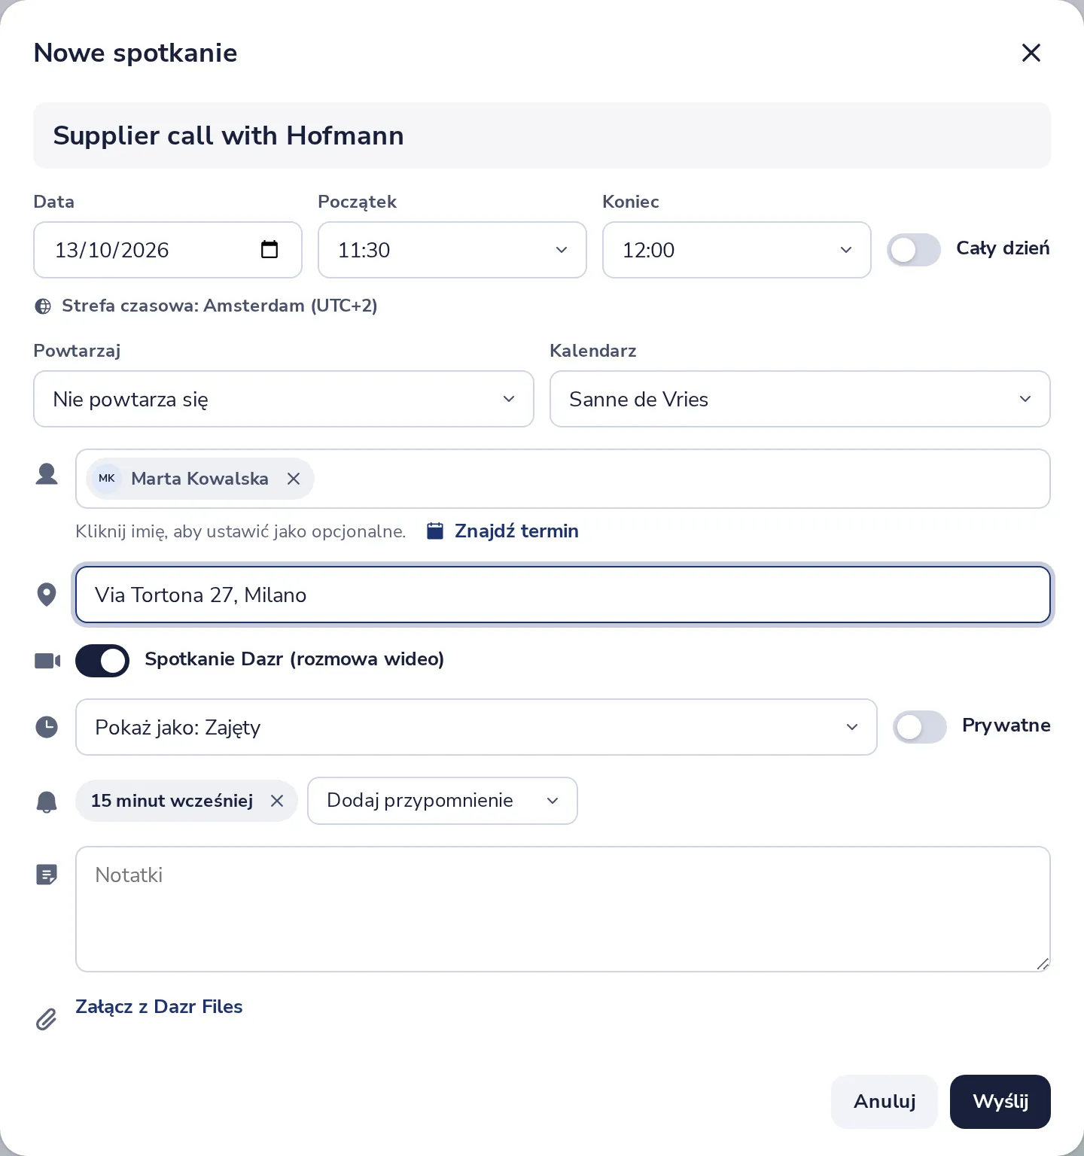Set Marta Kowalska as optional
This screenshot has height=1156, width=1084.
(199, 479)
